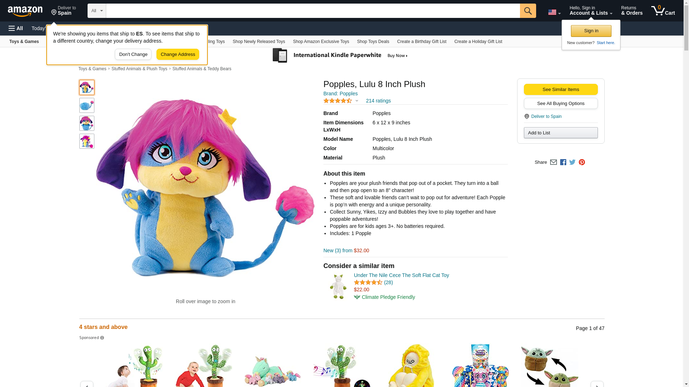The image size is (689, 387).
Task: Click the Change Address button
Action: click(x=178, y=54)
